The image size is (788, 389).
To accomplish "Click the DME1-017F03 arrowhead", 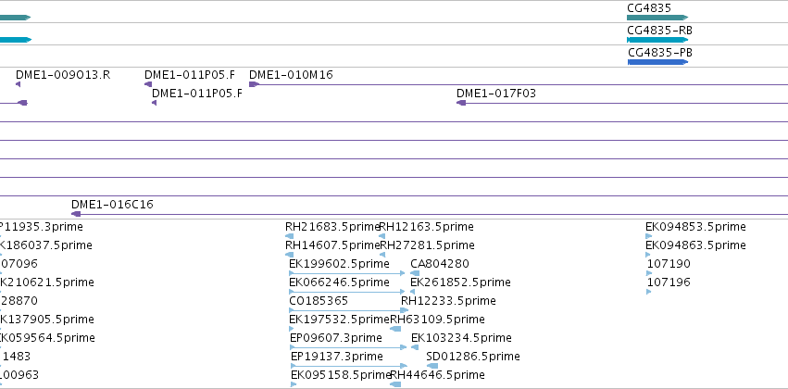I will pos(461,103).
